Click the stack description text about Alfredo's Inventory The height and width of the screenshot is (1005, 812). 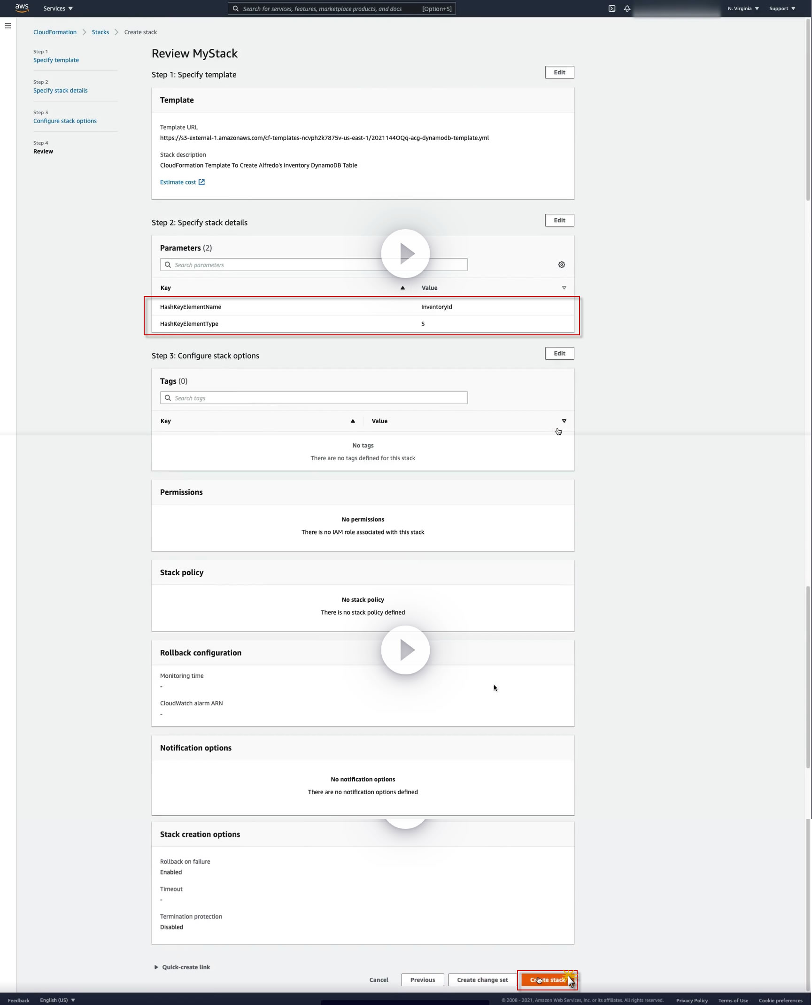coord(259,165)
